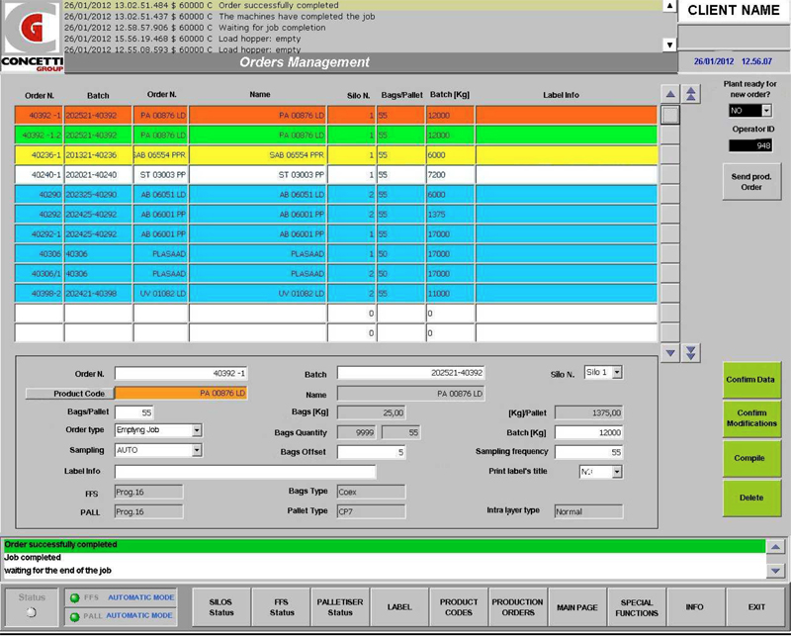Click the Compile button

pyautogui.click(x=751, y=458)
